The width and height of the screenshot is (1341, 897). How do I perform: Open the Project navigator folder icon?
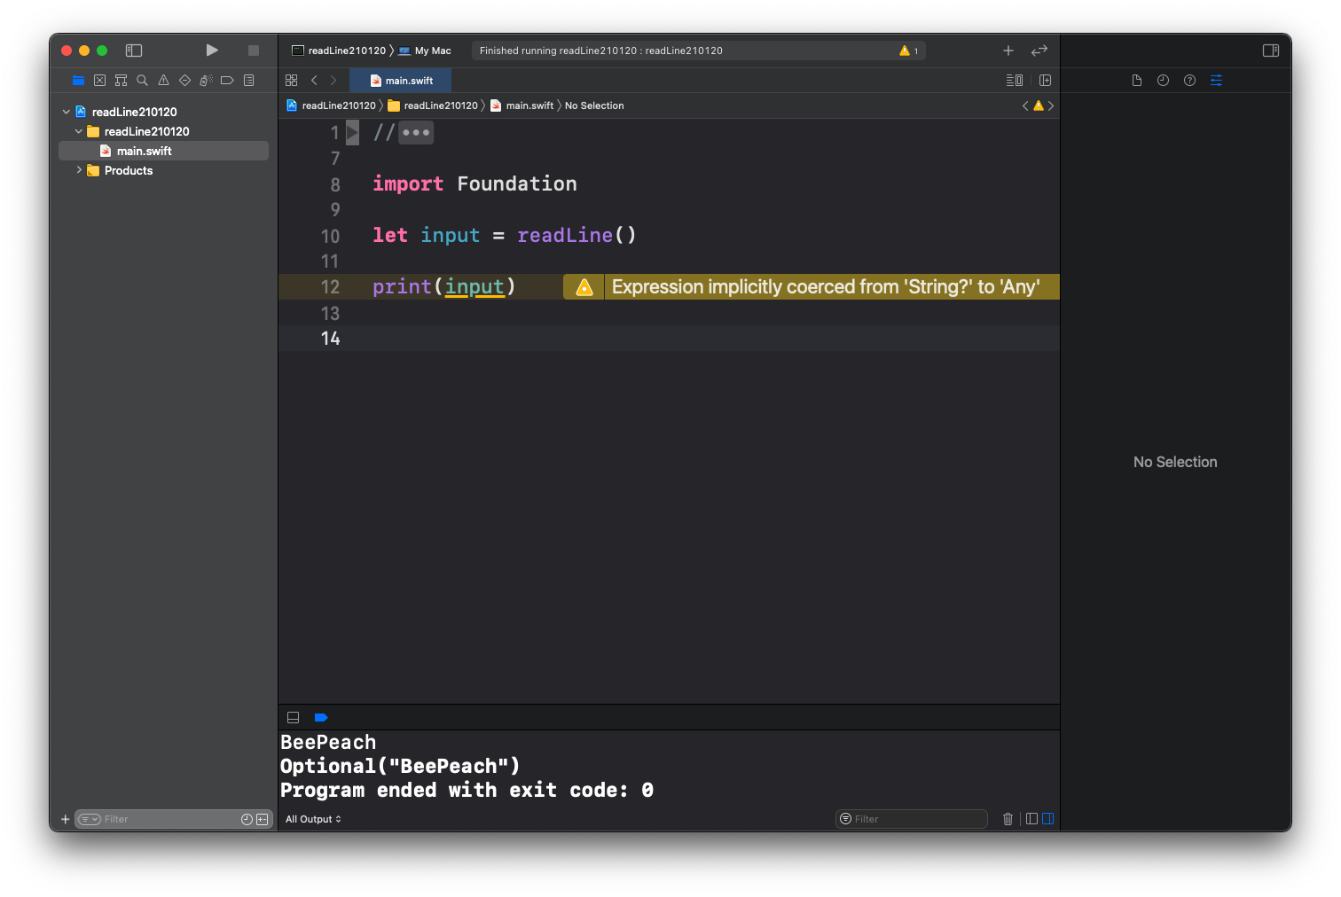pos(78,81)
